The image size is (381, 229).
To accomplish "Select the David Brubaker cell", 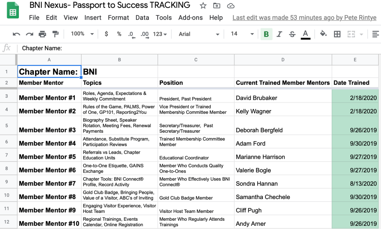I will click(x=283, y=96).
